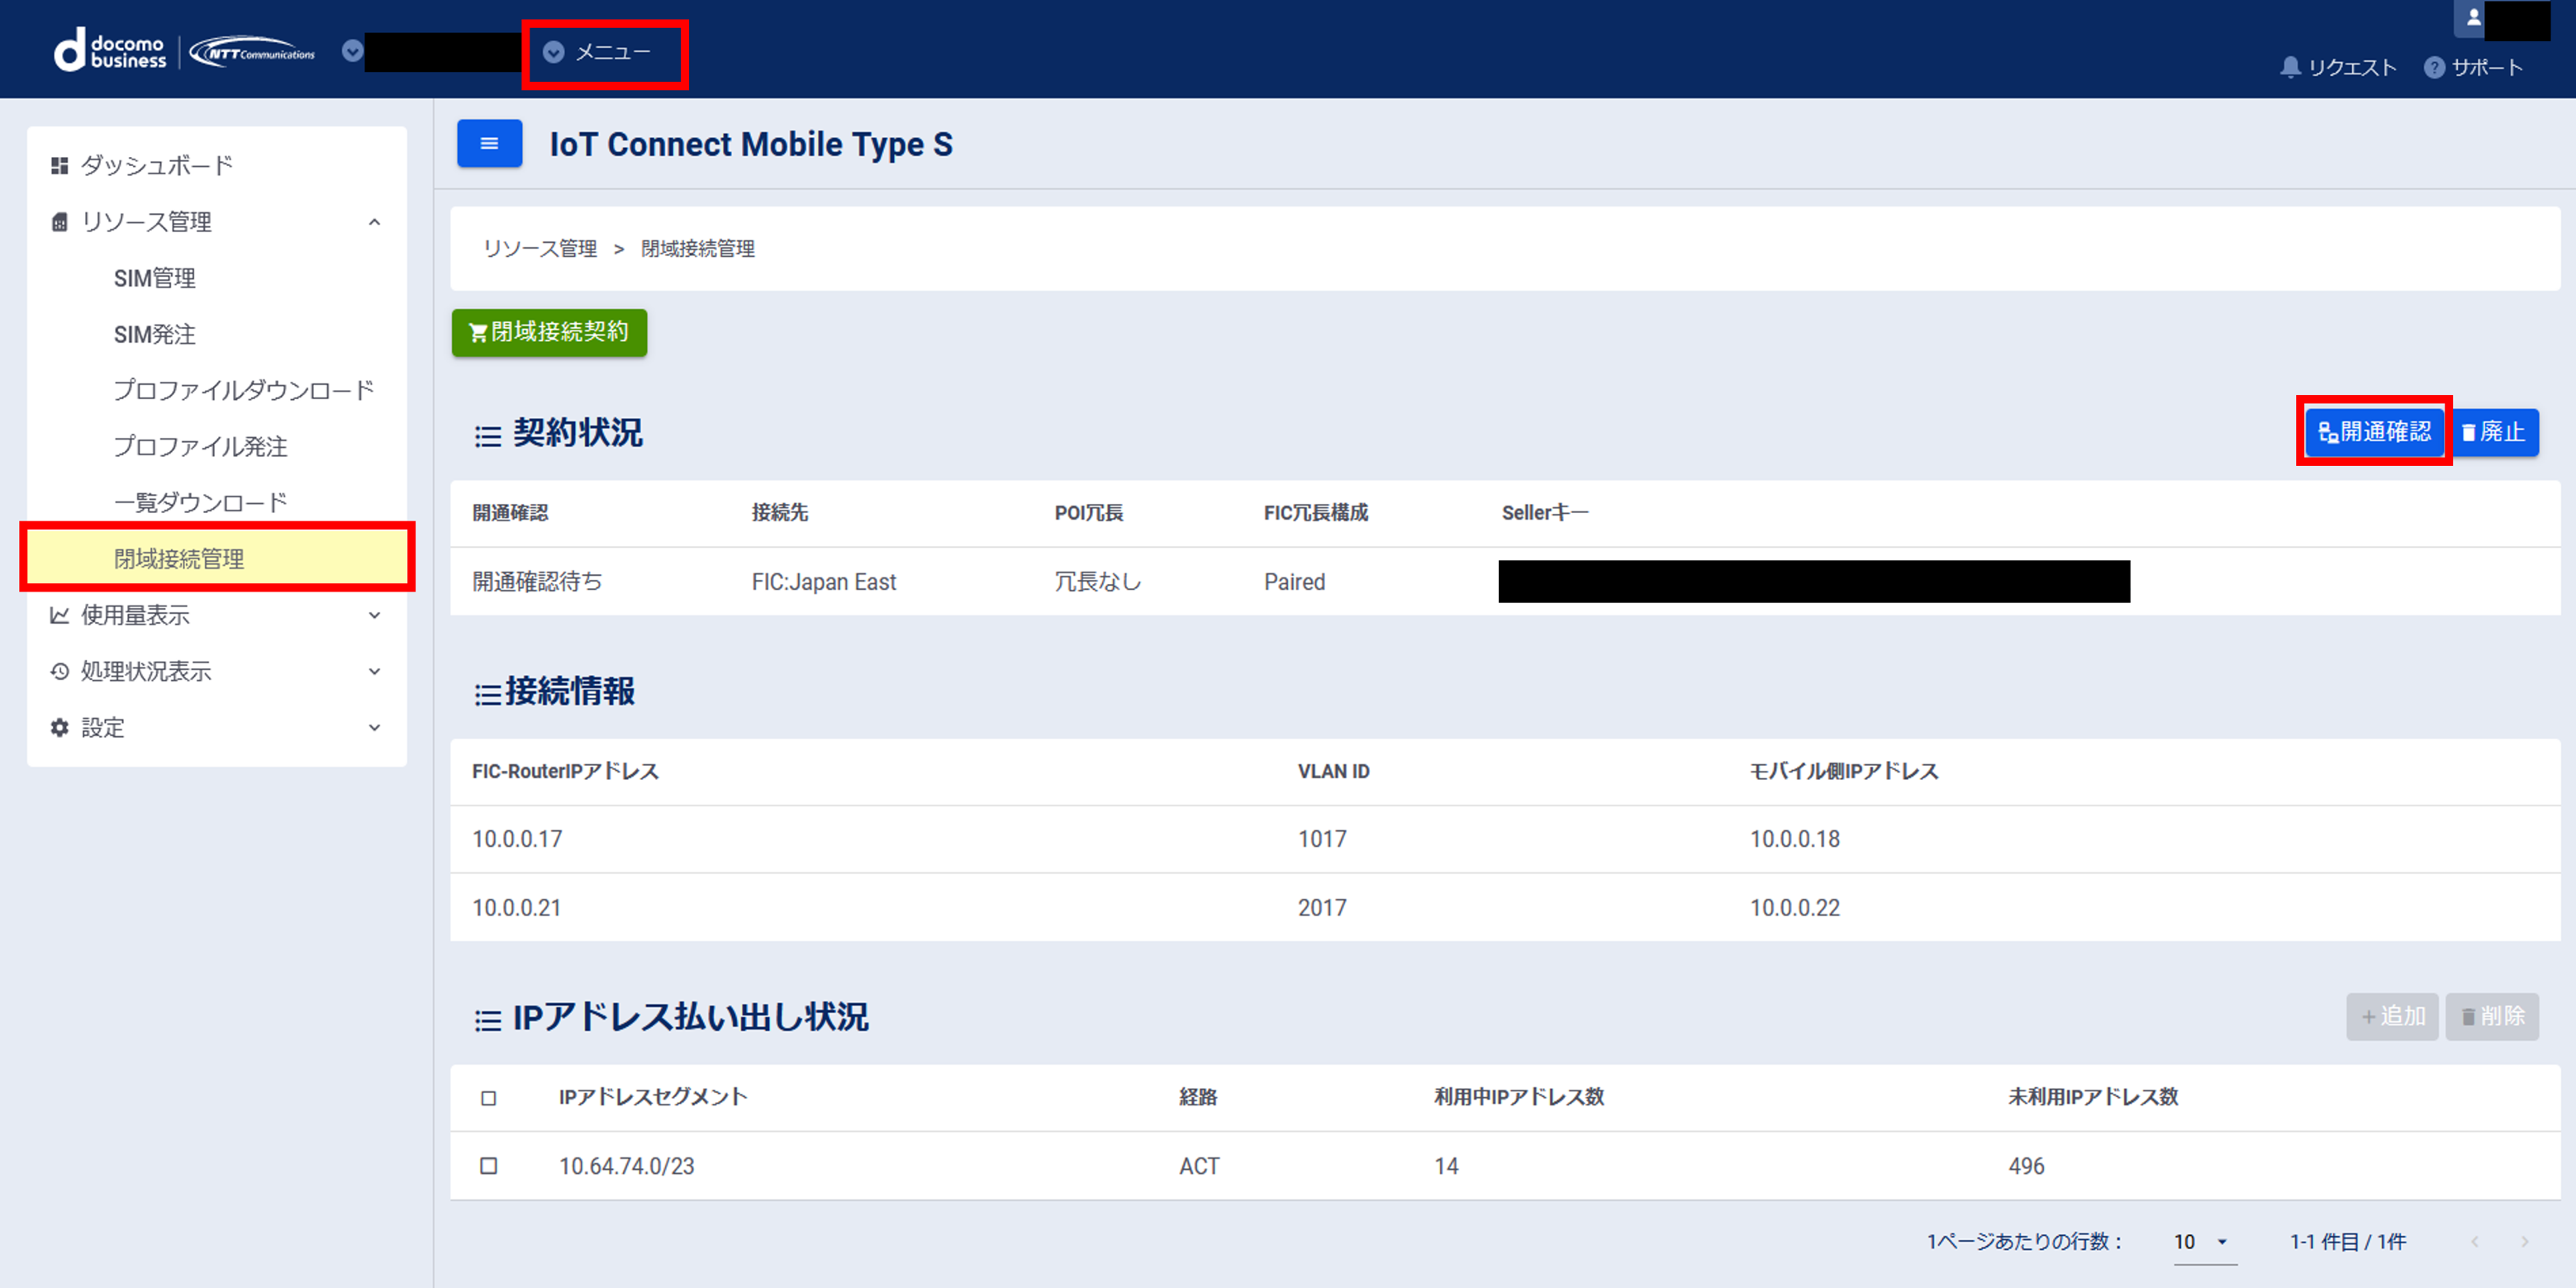This screenshot has height=1288, width=2576.
Task: Click the 処理状況表示 history icon
Action: pyautogui.click(x=60, y=671)
